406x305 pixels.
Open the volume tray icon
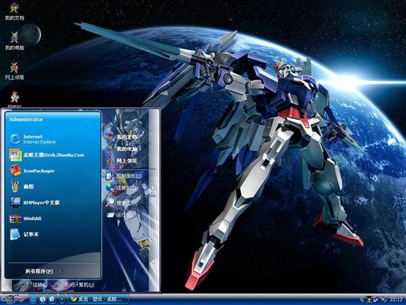point(383,299)
